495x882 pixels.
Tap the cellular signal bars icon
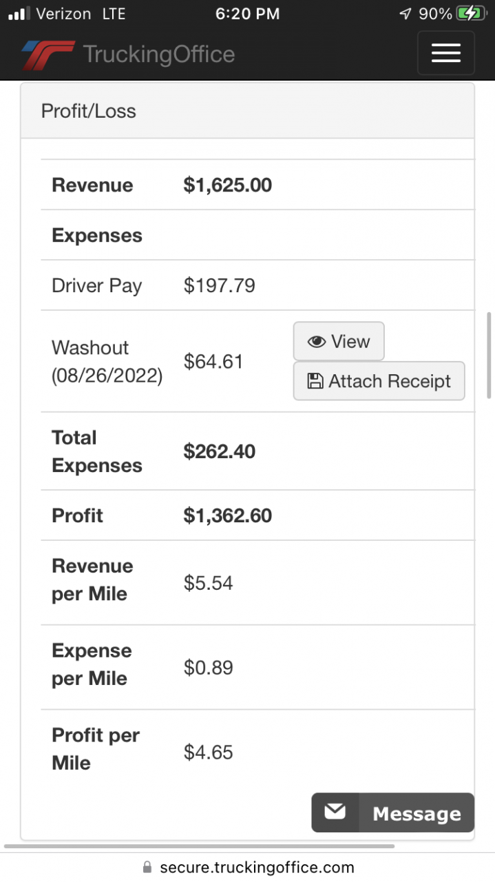(x=18, y=14)
